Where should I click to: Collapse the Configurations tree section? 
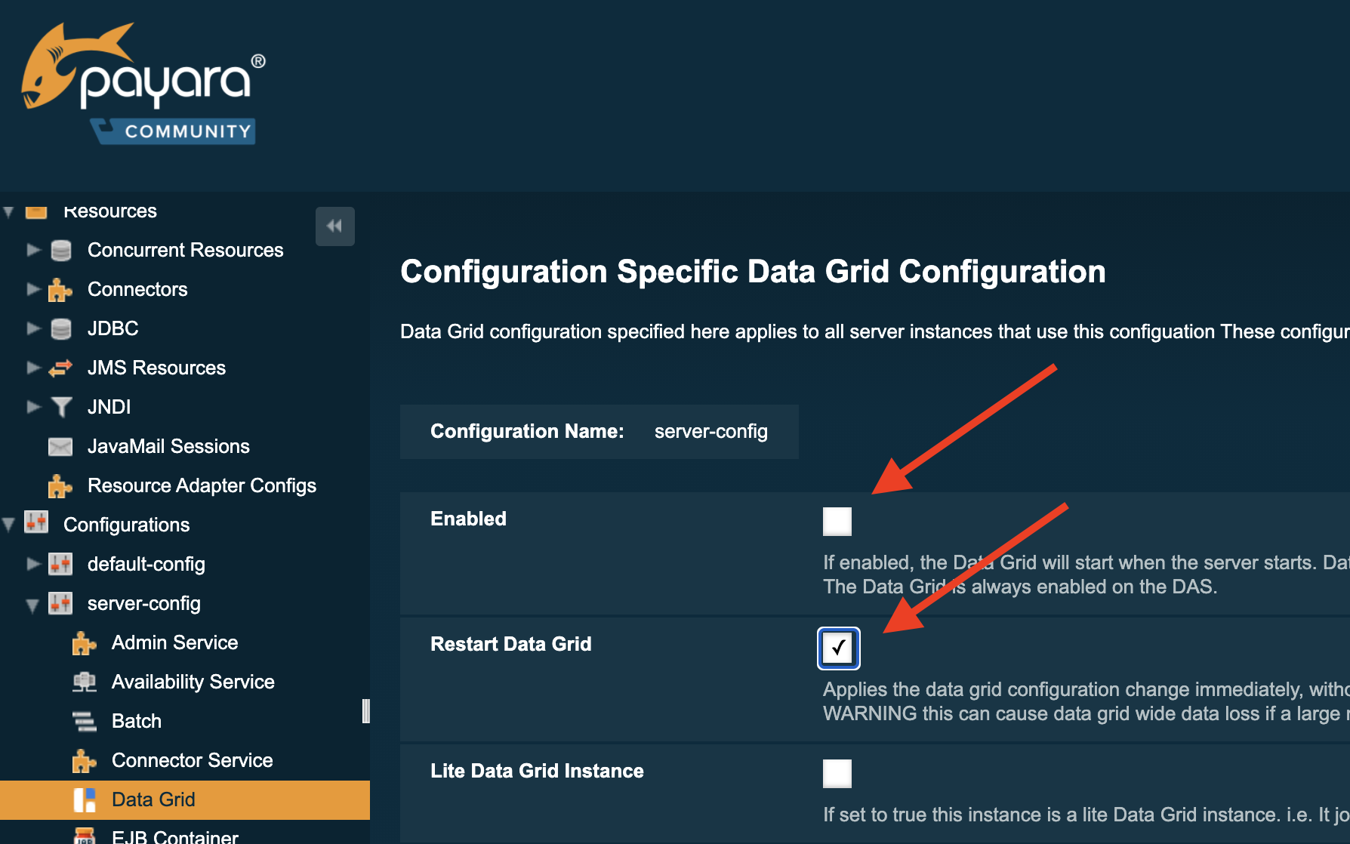click(x=9, y=525)
